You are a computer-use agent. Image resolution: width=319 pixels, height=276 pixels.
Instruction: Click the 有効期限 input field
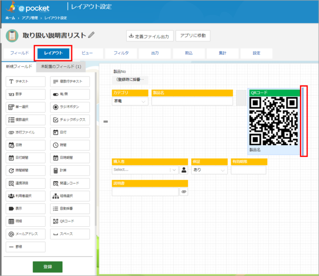point(249,170)
